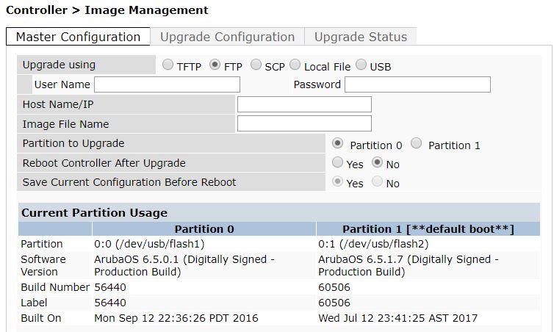Click the Host Name/IP field

pos(304,104)
